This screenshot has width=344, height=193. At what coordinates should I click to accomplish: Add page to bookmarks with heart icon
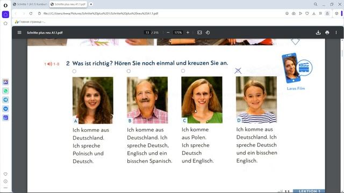coord(307,13)
